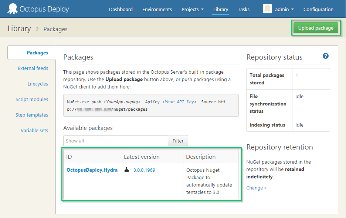Click the blue help question mark icon
The width and height of the screenshot is (346, 218).
click(325, 56)
